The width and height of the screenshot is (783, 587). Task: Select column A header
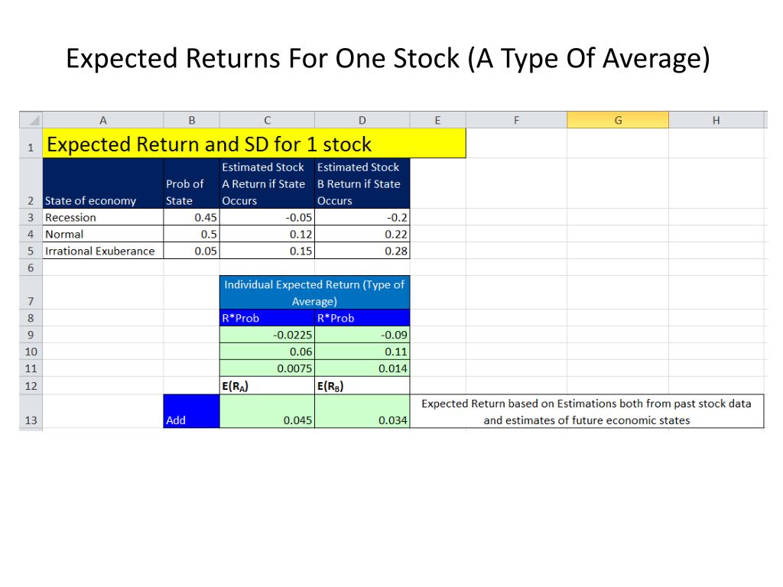tap(103, 120)
